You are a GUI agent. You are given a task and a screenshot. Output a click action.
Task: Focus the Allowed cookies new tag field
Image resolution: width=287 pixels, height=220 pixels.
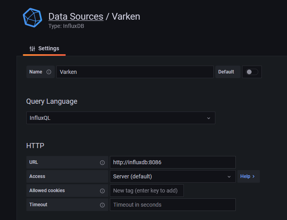coord(146,191)
